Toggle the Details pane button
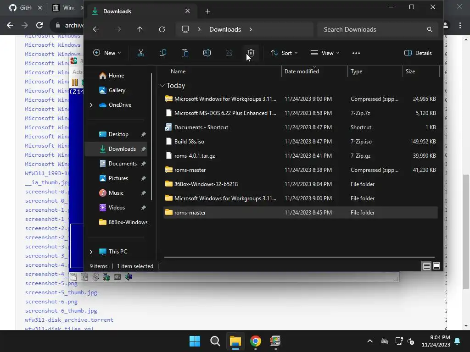Viewport: 470px width, 352px height. tap(418, 53)
